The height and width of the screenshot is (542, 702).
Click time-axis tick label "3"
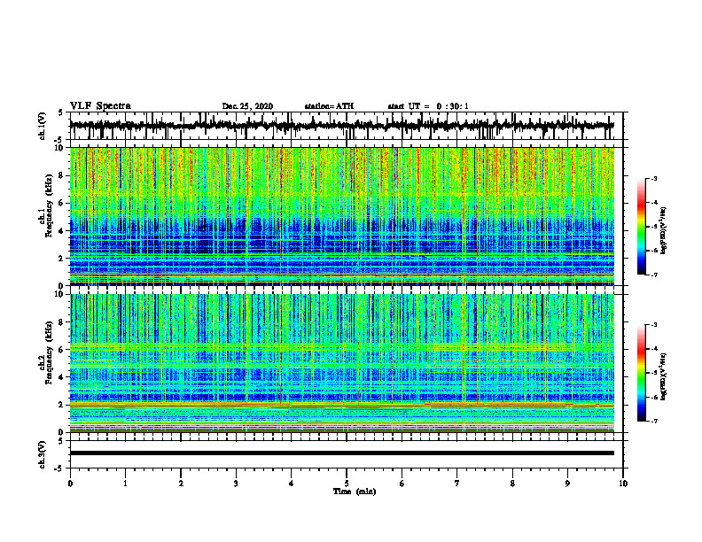click(236, 484)
